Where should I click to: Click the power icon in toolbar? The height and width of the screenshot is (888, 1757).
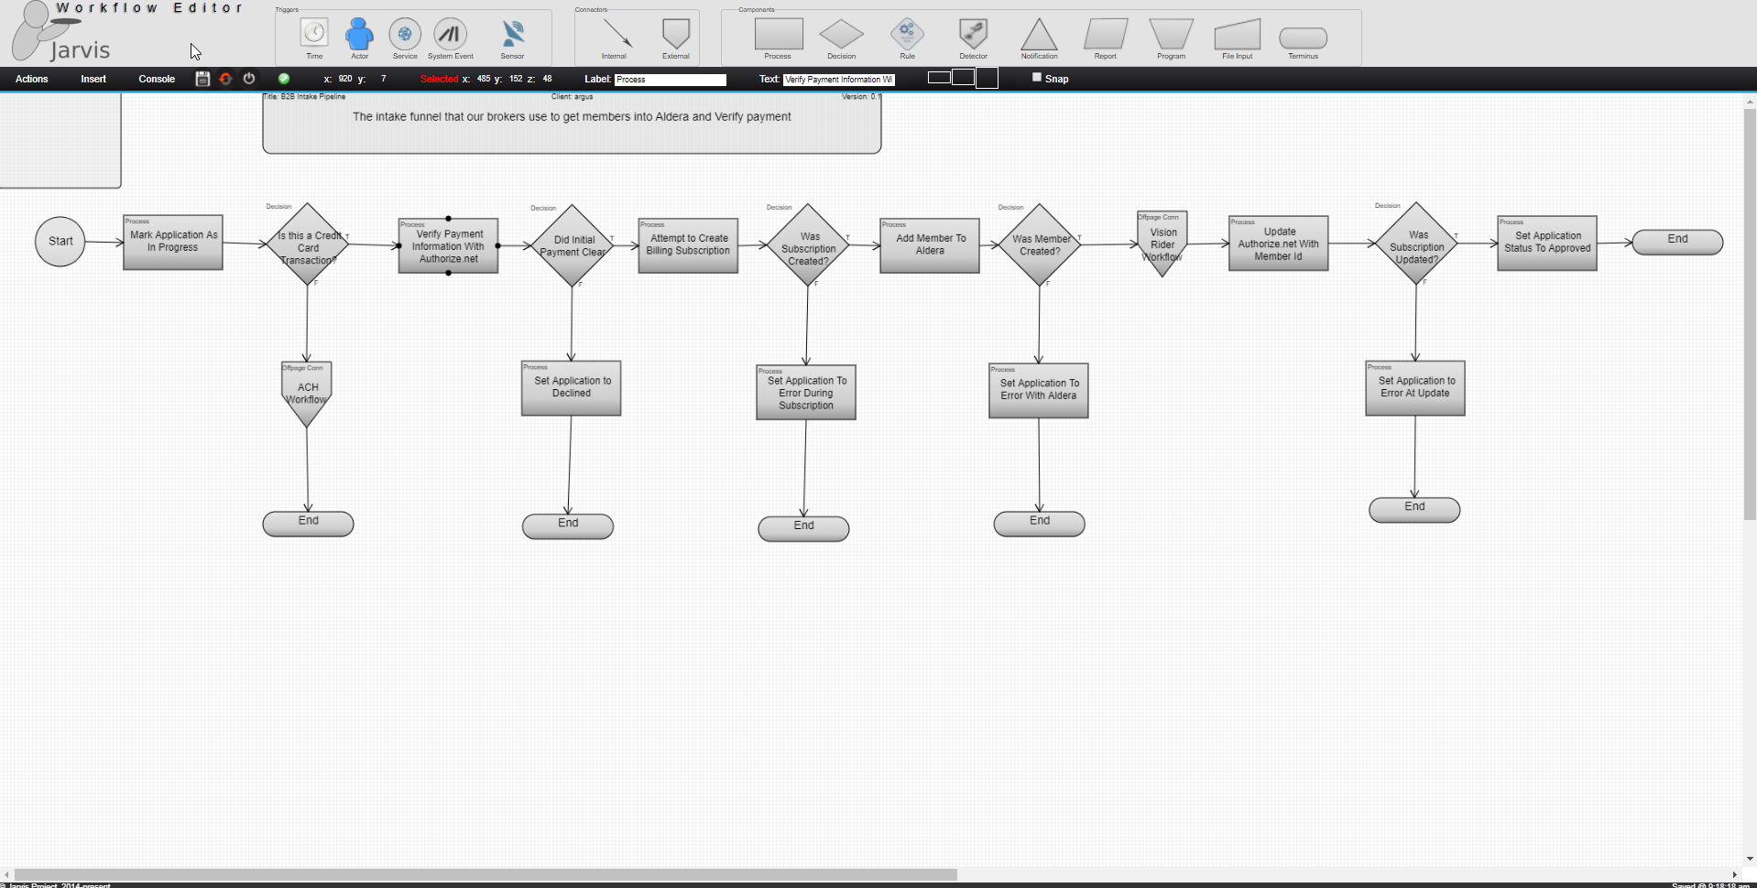coord(249,79)
